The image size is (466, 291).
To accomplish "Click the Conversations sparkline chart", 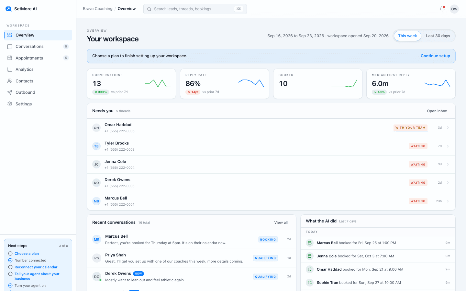I will (158, 83).
